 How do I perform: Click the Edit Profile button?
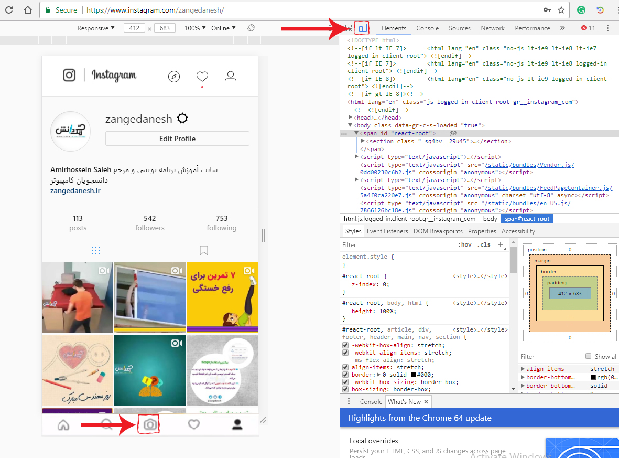pos(177,139)
